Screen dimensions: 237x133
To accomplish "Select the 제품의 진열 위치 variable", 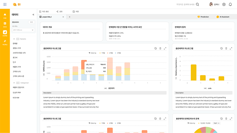I will [x=19, y=87].
